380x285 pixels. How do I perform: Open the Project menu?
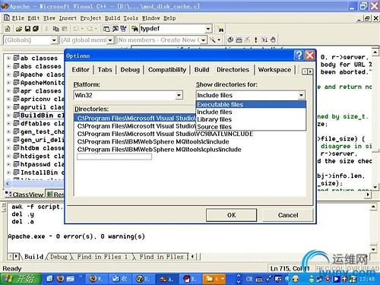click(x=90, y=18)
